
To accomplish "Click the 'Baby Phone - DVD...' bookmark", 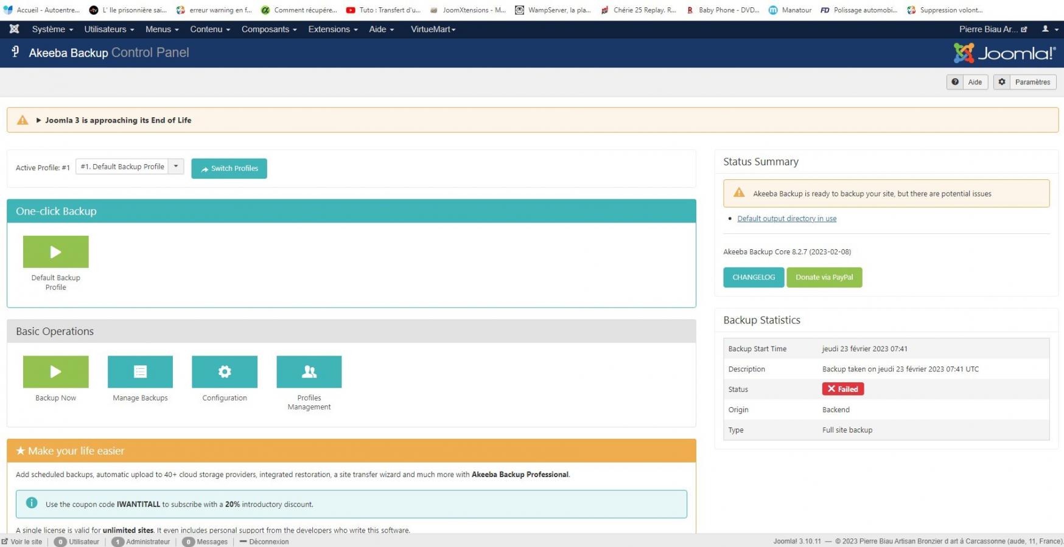I will (x=723, y=10).
